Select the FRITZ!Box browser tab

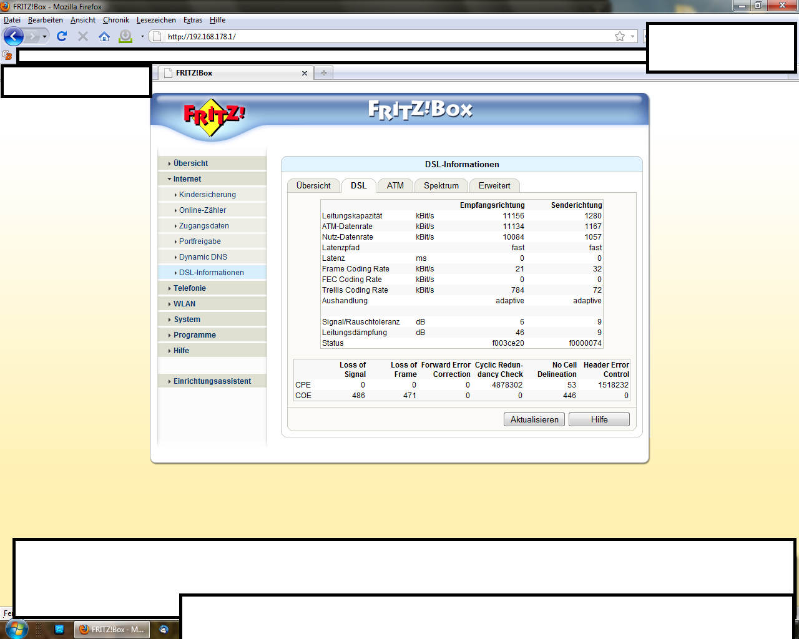[x=235, y=73]
